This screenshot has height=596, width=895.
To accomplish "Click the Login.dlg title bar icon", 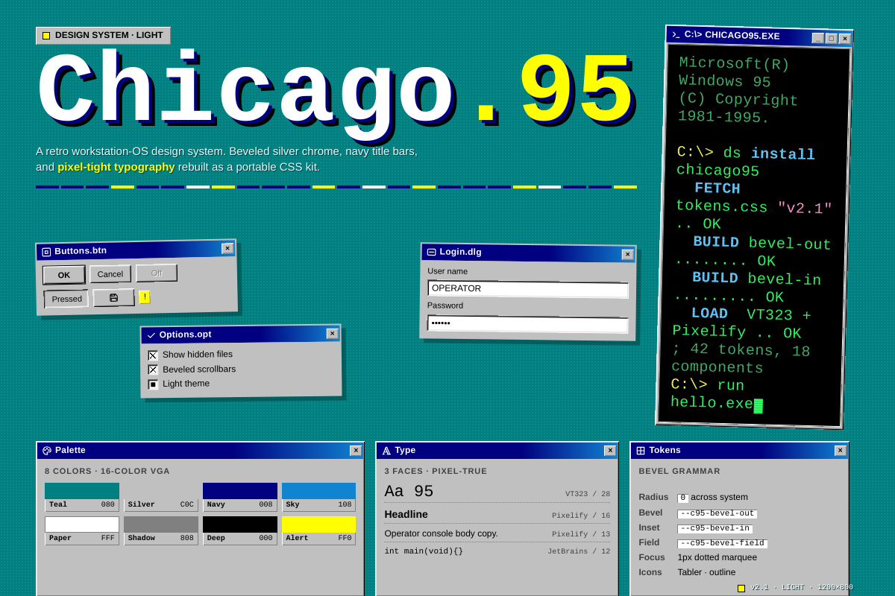I will coord(432,252).
